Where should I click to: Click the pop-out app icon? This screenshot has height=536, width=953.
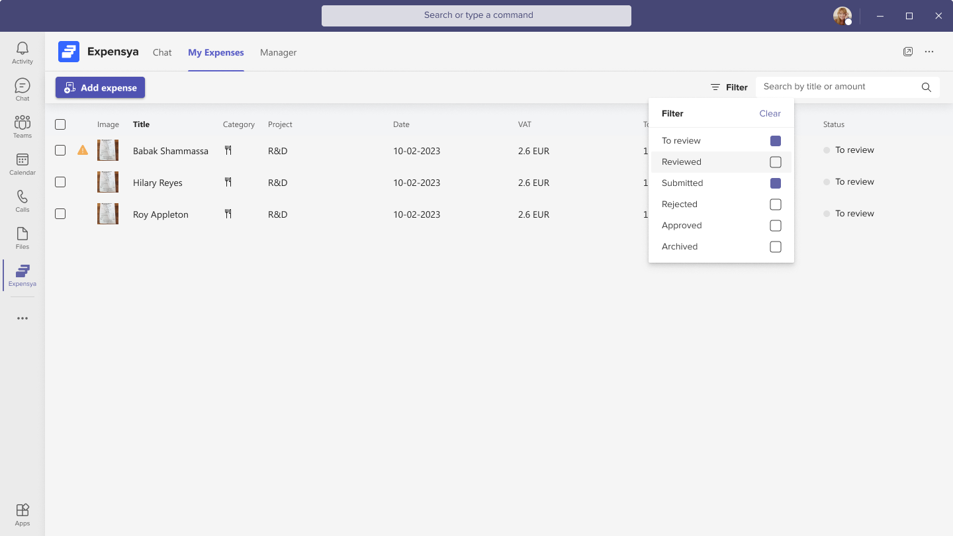tap(908, 52)
